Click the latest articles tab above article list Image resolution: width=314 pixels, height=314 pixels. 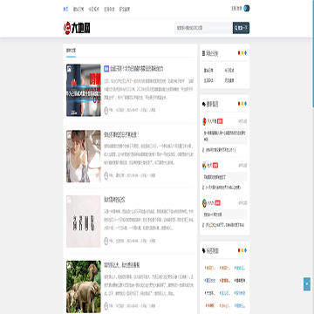point(71,51)
